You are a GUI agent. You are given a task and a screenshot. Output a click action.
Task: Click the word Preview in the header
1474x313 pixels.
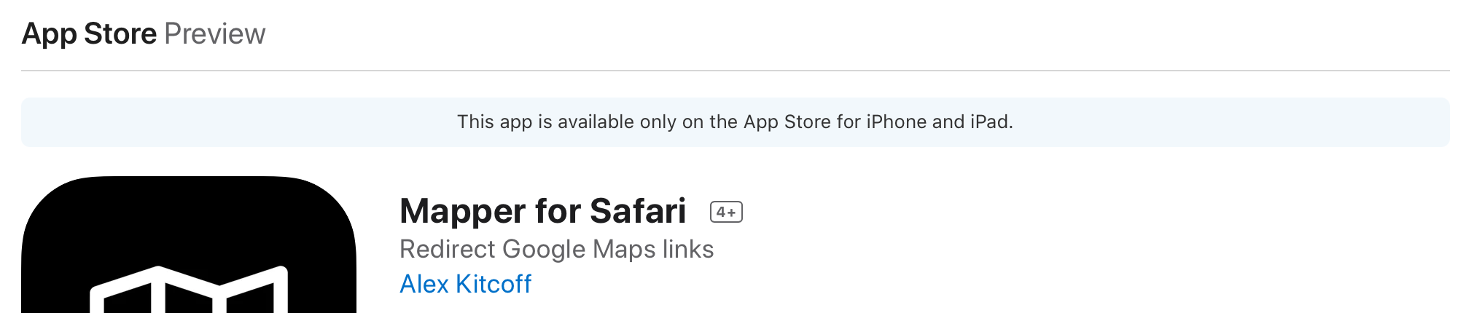point(214,33)
